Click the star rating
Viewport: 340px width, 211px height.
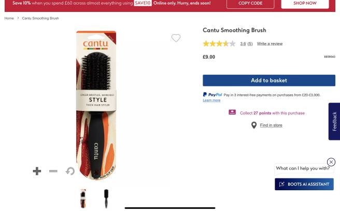pos(219,44)
